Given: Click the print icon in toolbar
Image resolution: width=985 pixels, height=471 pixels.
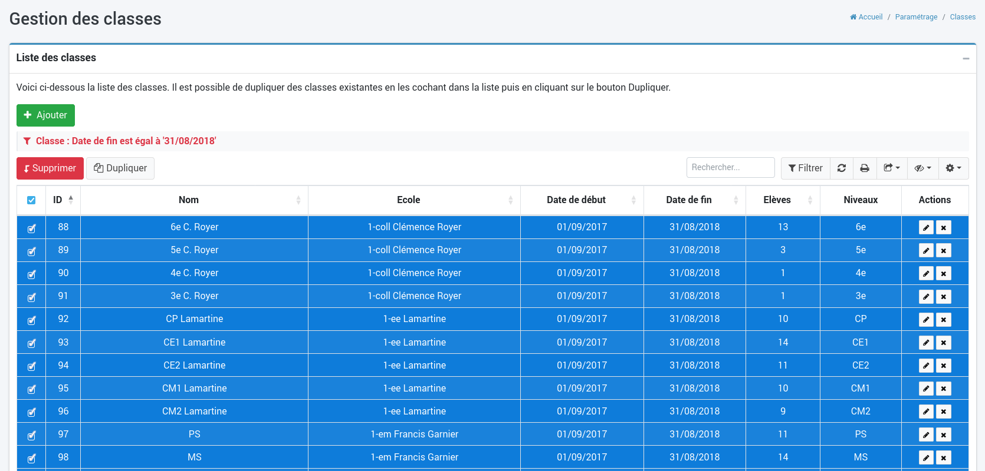Looking at the screenshot, I should pyautogui.click(x=865, y=168).
